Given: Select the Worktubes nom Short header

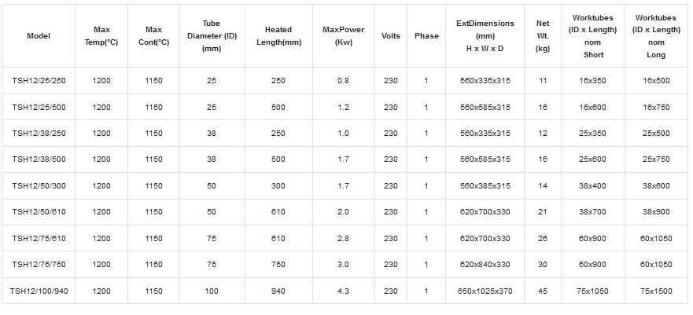Looking at the screenshot, I should pyautogui.click(x=593, y=36).
